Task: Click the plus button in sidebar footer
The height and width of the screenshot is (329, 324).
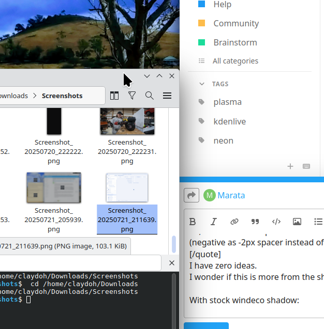Action: [290, 166]
